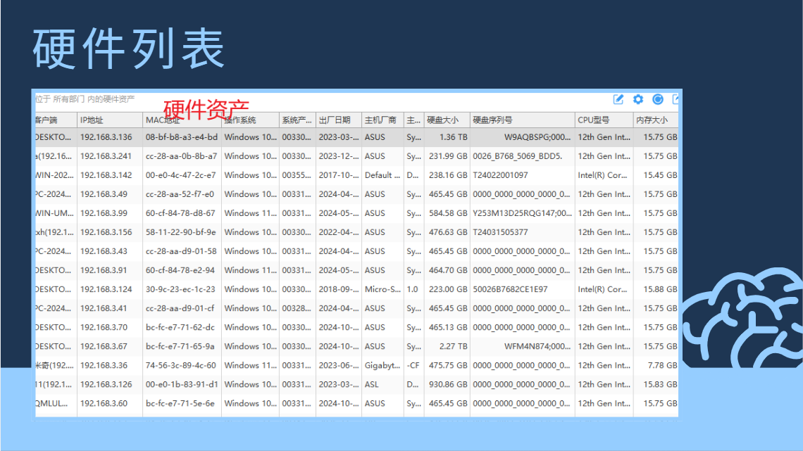Click IP address 192.168.3.41

point(104,308)
